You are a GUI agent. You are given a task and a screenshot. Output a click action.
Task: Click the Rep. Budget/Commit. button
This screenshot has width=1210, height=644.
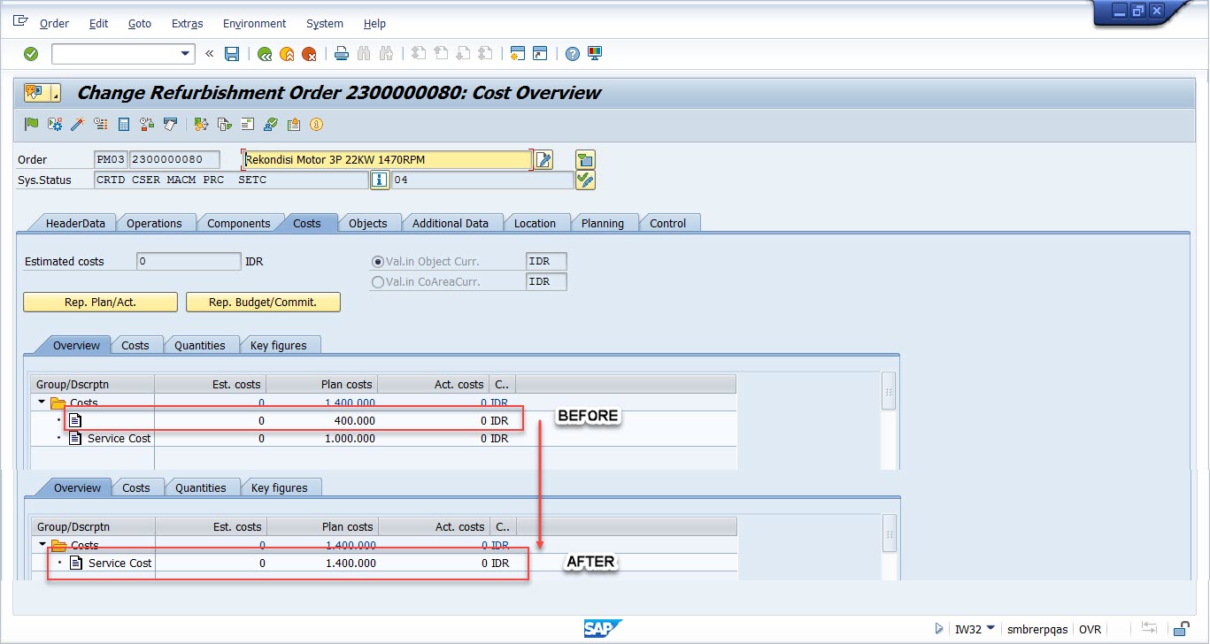(263, 303)
